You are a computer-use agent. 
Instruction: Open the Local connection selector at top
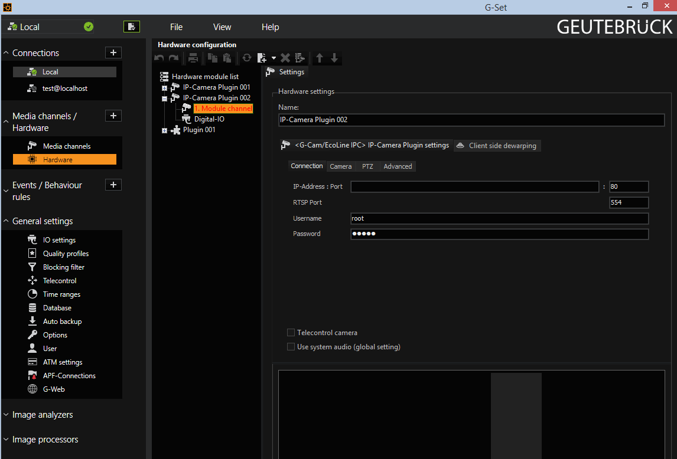coord(47,27)
